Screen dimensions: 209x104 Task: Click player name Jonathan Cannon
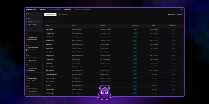pyautogui.click(x=51, y=67)
